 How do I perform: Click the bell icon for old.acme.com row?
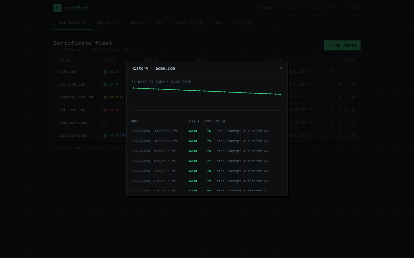tap(346, 110)
